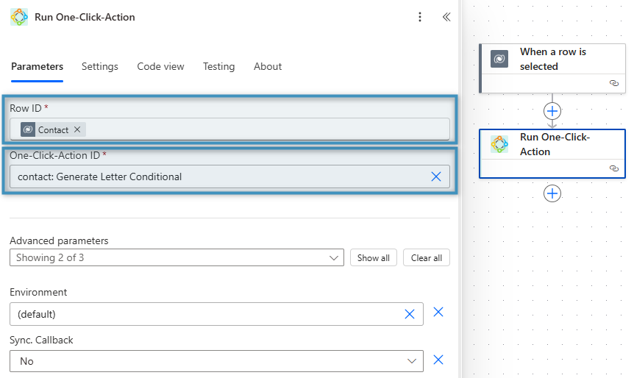Clear the One-Click-Action ID field value
This screenshot has width=634, height=378.
pyautogui.click(x=435, y=176)
